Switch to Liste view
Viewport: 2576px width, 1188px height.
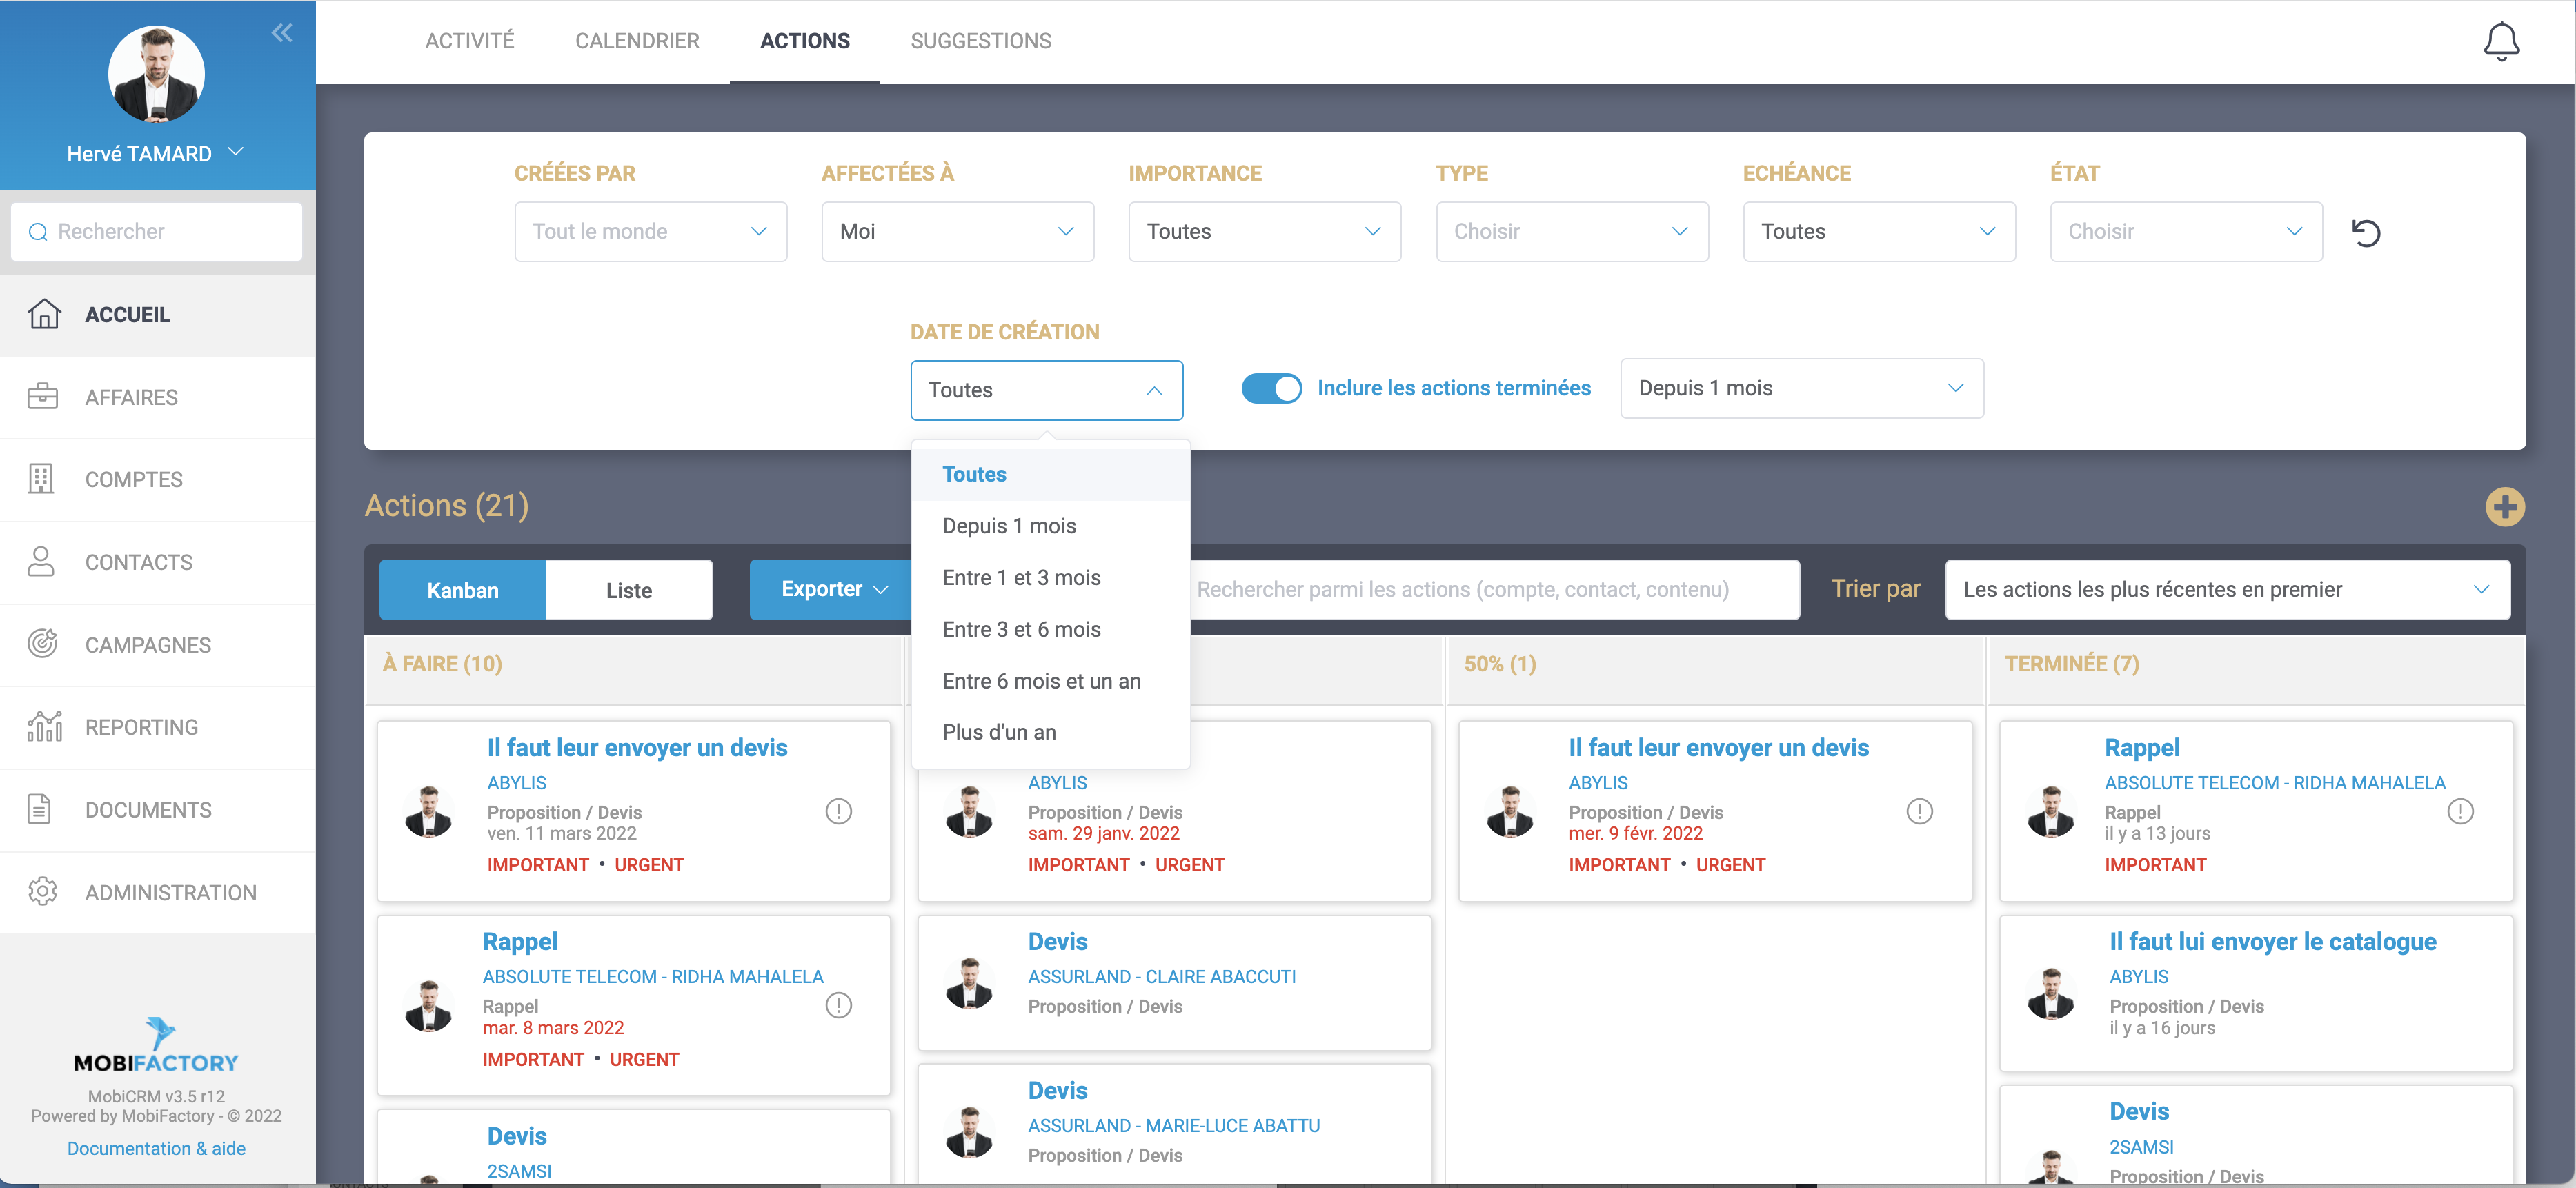click(x=628, y=590)
